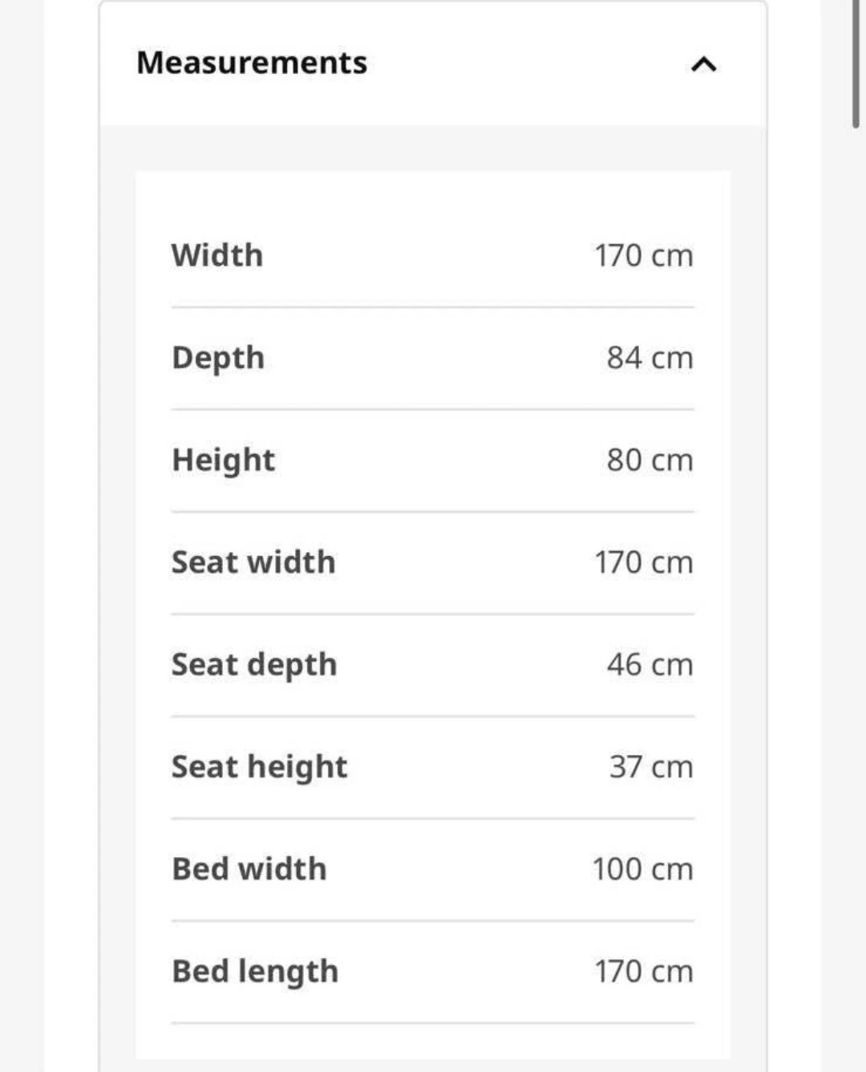Screen dimensions: 866x1072
Task: Select the Seat width 170 cm value
Action: pos(644,562)
